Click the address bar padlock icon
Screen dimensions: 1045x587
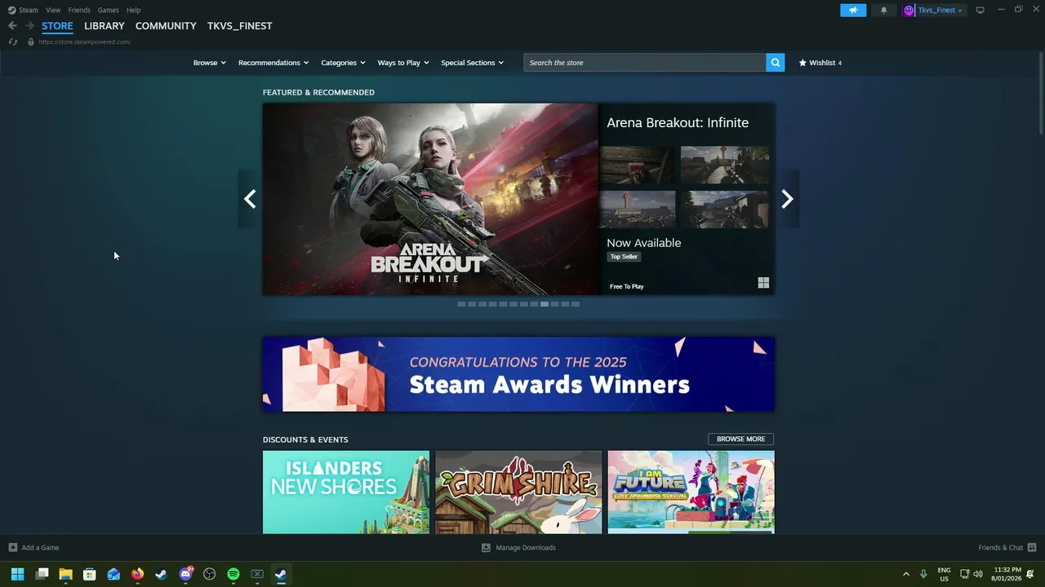[x=31, y=42]
